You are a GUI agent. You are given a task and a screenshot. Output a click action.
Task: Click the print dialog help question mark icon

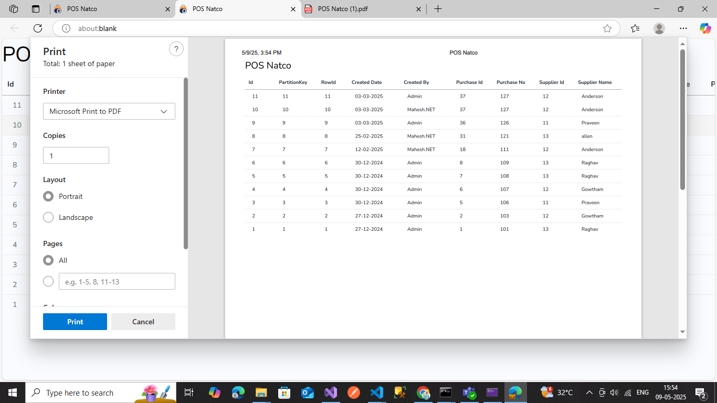[176, 49]
